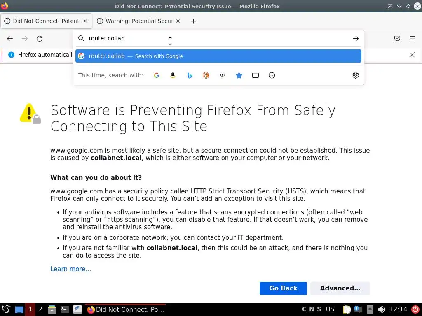Click the forward navigation arrow

[x=25, y=39]
